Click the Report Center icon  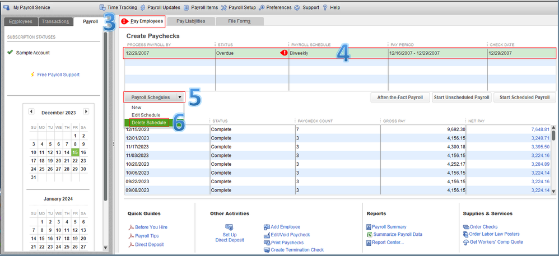[369, 243]
